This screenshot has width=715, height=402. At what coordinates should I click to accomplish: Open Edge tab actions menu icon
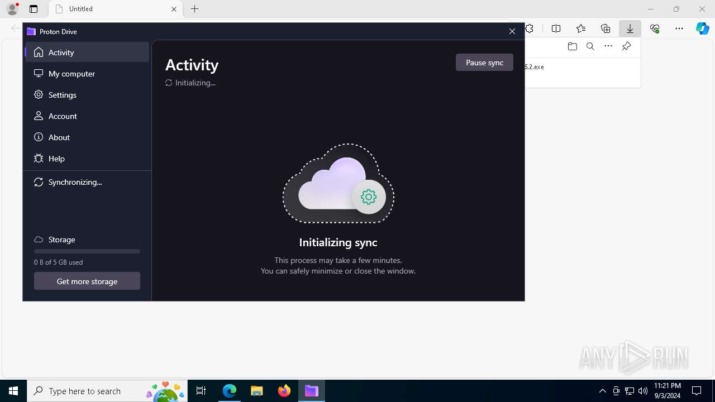(34, 9)
